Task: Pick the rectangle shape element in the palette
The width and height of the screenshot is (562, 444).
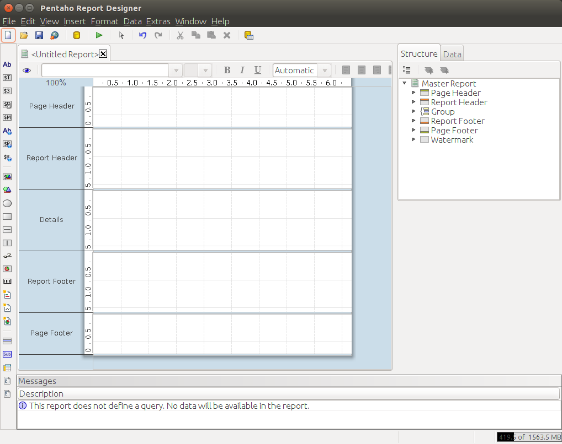Action: (7, 216)
